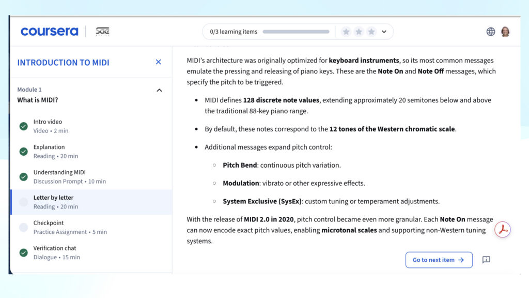Image resolution: width=529 pixels, height=298 pixels.
Task: Toggle completion status for Letter by letter
Action: (x=23, y=202)
